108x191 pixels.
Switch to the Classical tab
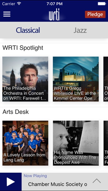28,30
